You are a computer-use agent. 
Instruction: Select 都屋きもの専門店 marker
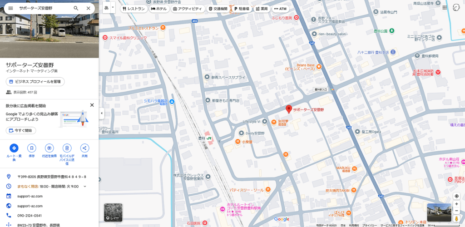pyautogui.click(x=207, y=101)
